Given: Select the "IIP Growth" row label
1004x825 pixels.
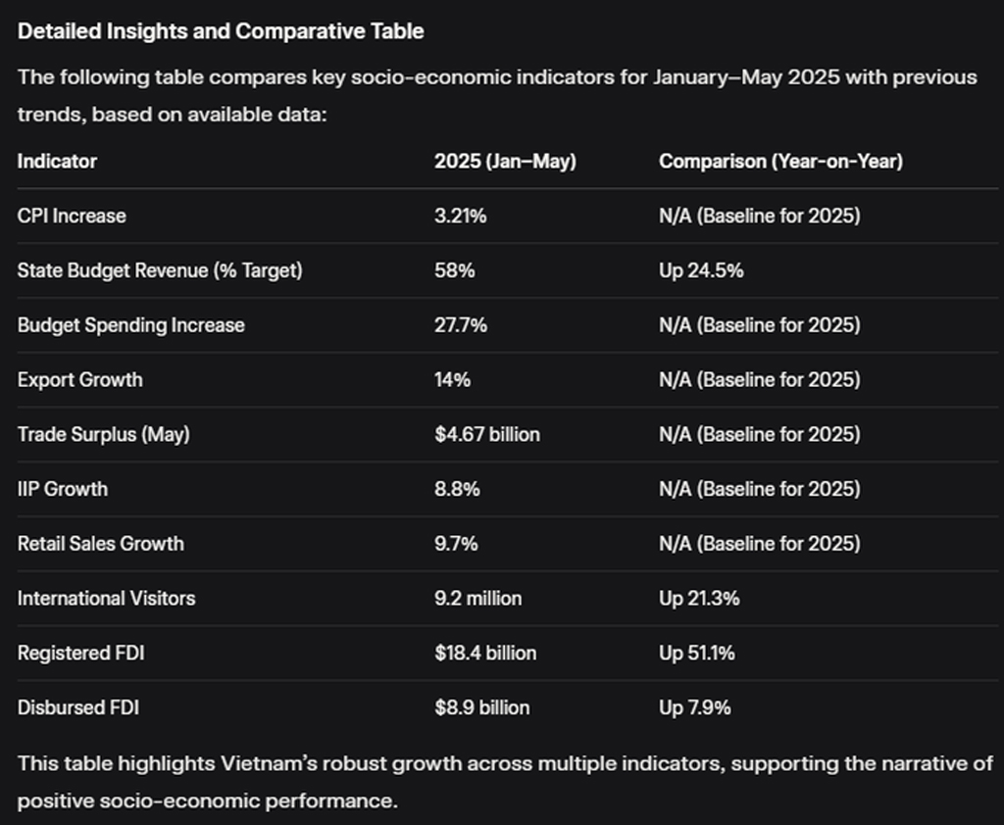Looking at the screenshot, I should pos(63,489).
